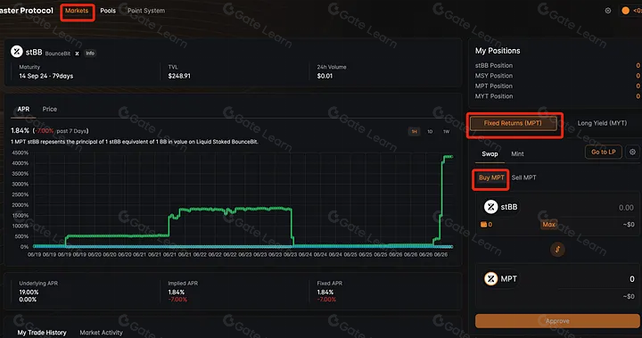Screen dimensions: 642x338
Task: Click the Max amount button
Action: (x=548, y=225)
